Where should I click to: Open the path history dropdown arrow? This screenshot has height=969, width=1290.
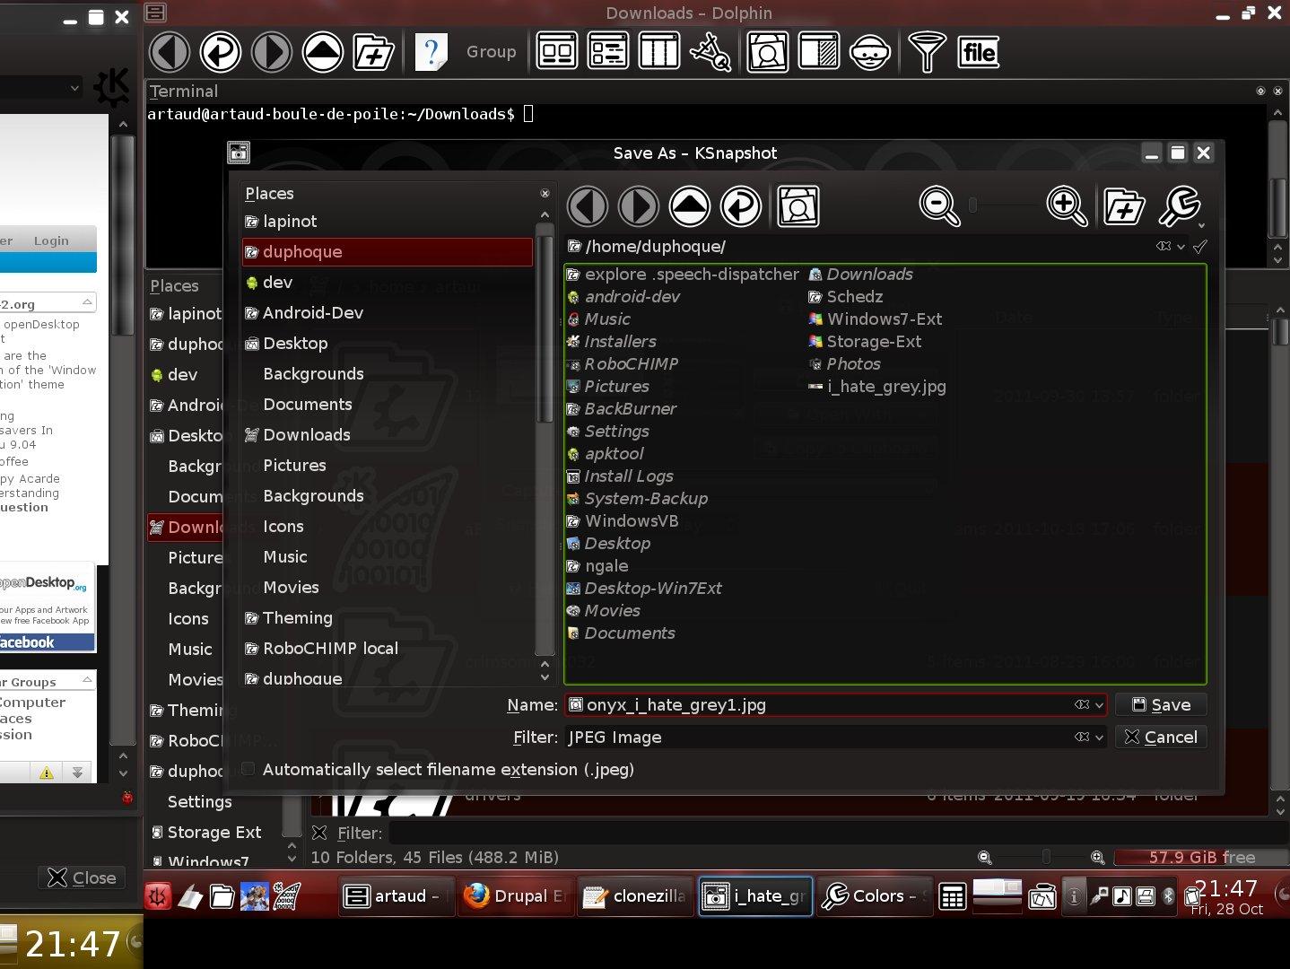(1181, 247)
